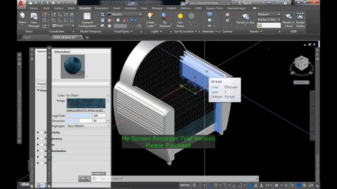Open the Start file tab
The image size is (337, 189).
point(27,37)
